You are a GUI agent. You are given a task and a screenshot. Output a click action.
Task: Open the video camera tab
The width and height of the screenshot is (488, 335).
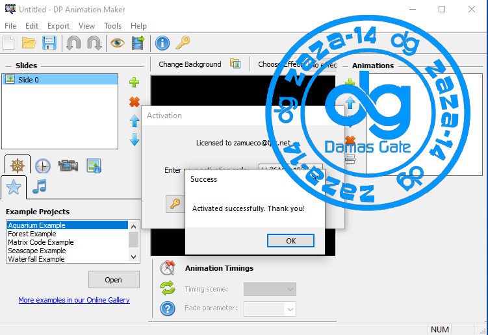tap(68, 166)
